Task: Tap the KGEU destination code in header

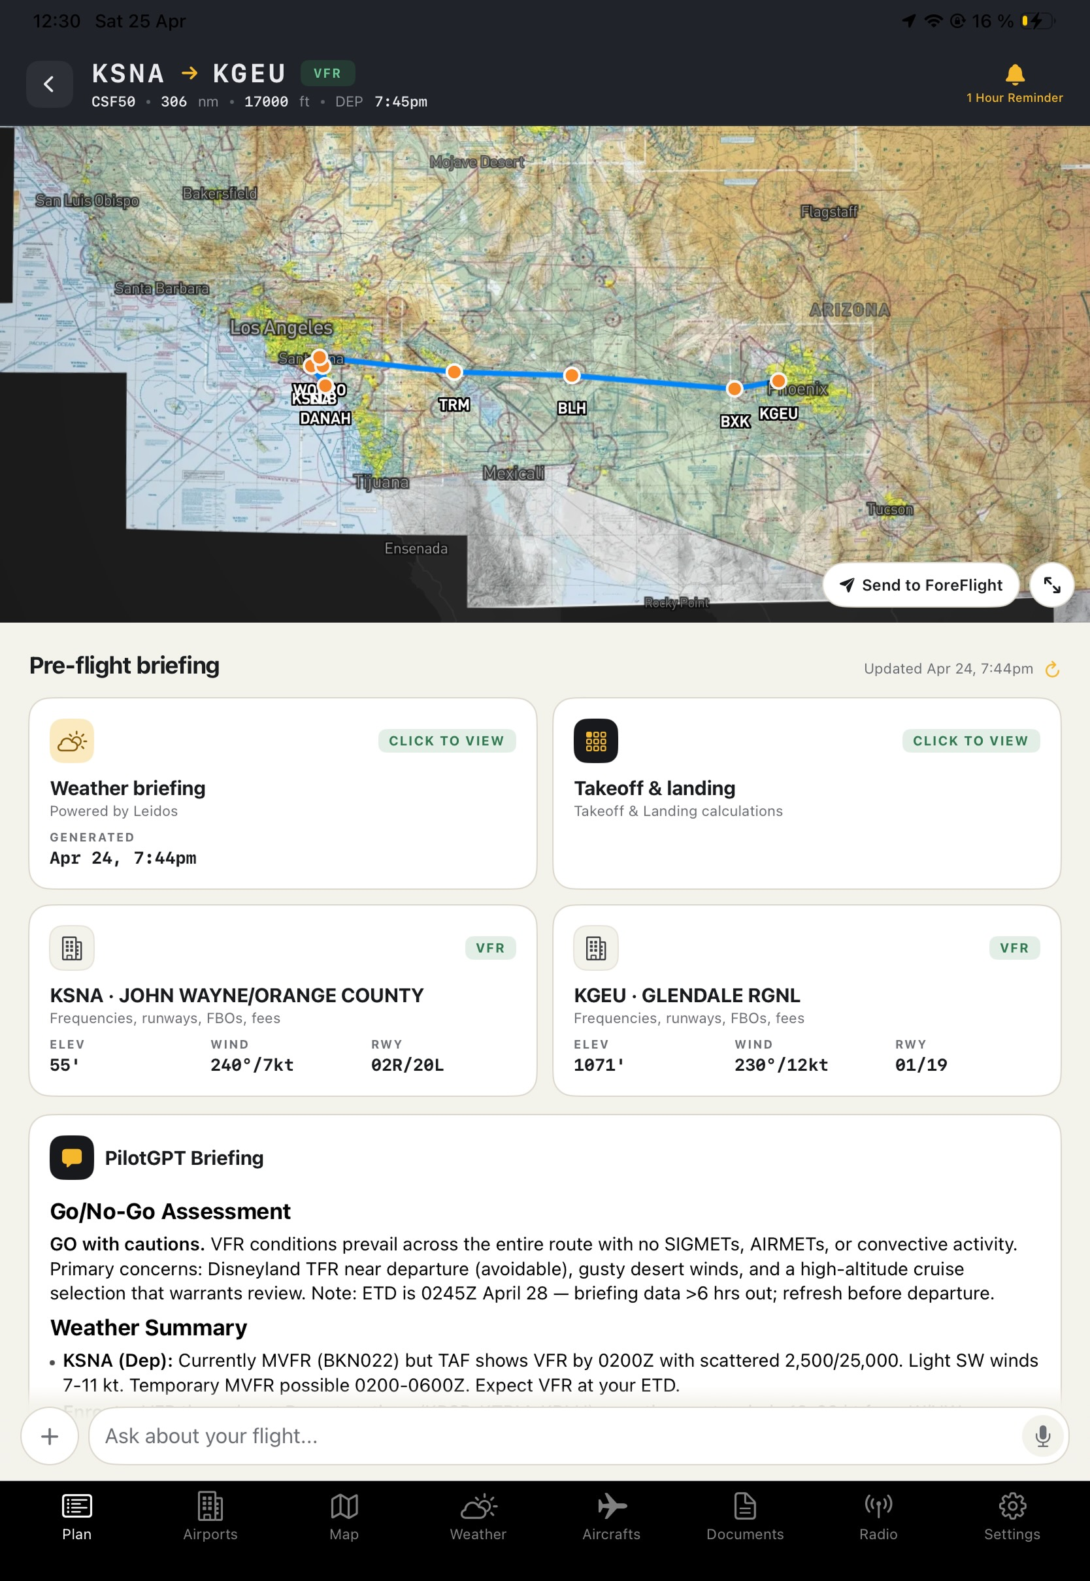Action: pos(249,73)
